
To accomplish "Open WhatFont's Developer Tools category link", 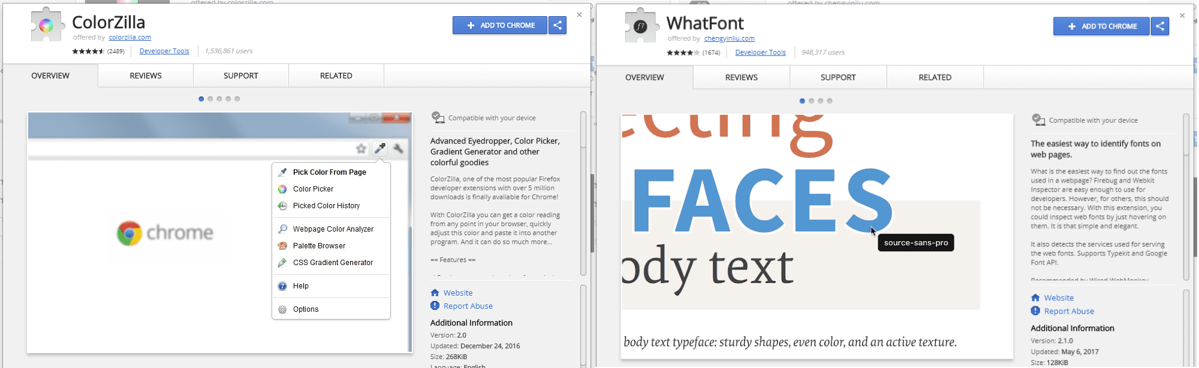I will point(760,53).
